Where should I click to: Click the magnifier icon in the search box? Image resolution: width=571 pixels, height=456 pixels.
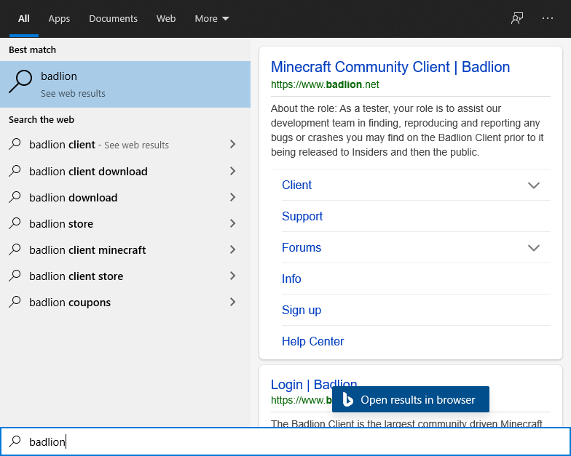(15, 441)
